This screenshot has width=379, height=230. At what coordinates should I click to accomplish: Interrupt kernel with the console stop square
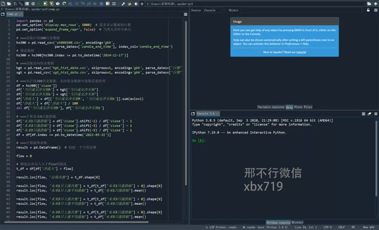(364, 114)
